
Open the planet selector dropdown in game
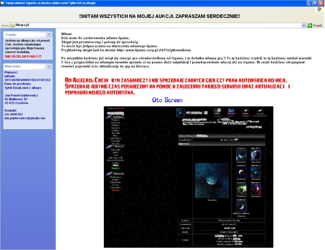point(206,113)
